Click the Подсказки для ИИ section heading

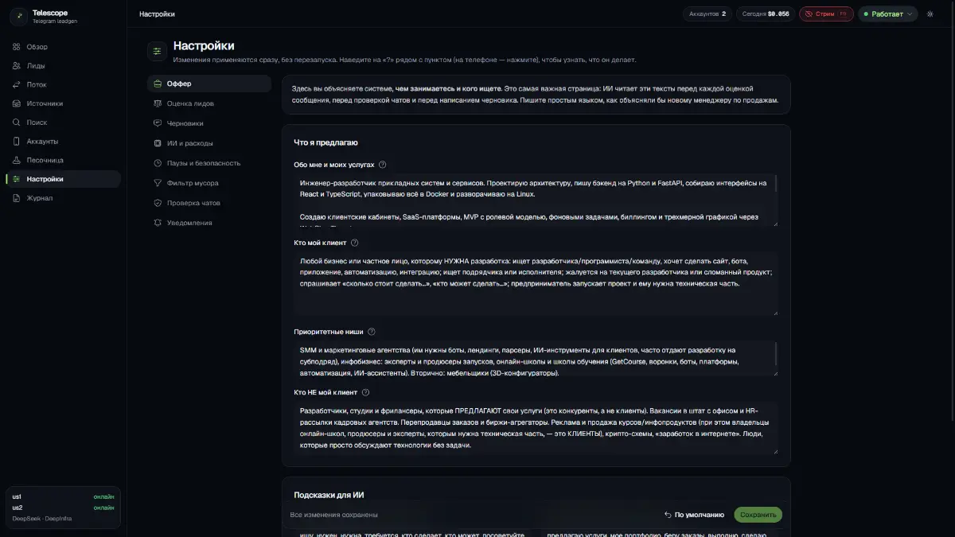coord(329,495)
